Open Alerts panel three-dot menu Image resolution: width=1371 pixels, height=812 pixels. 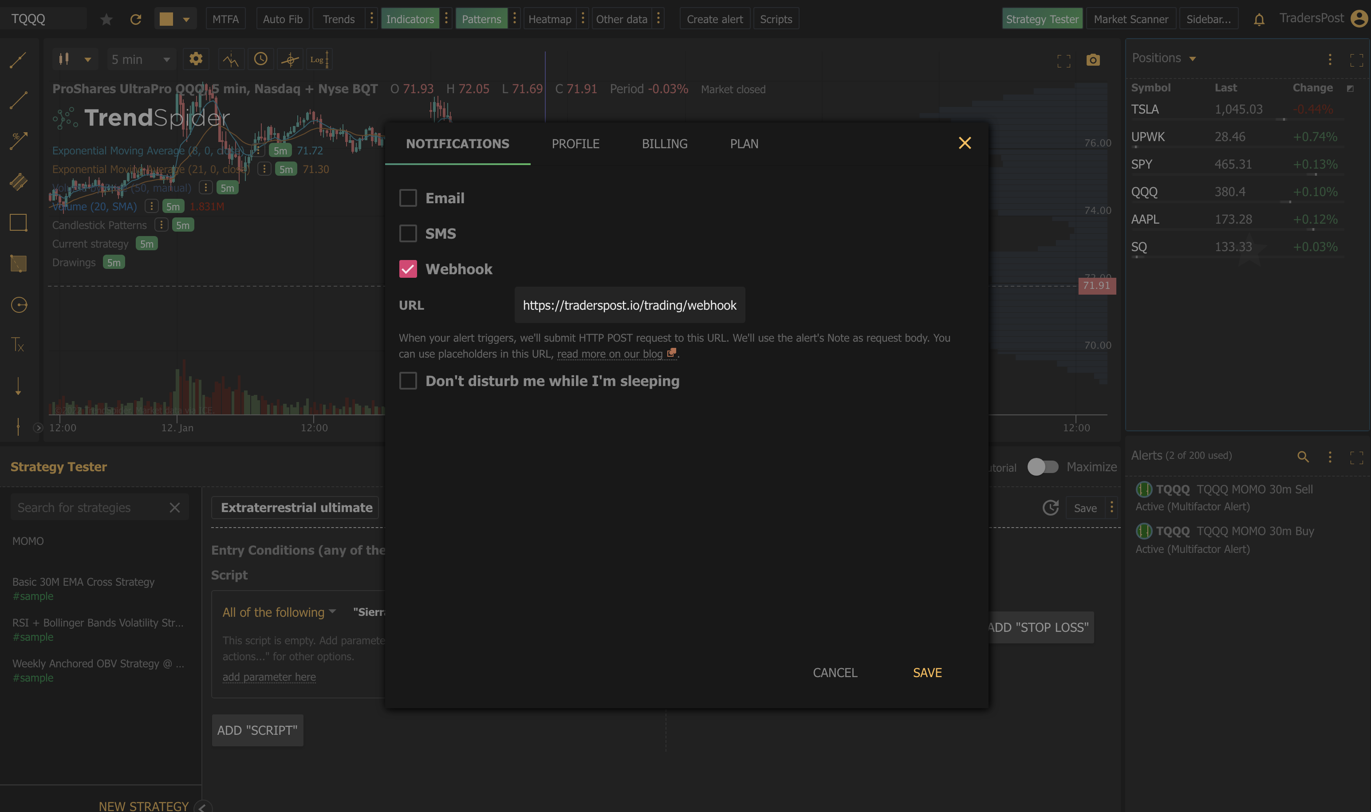click(1330, 457)
